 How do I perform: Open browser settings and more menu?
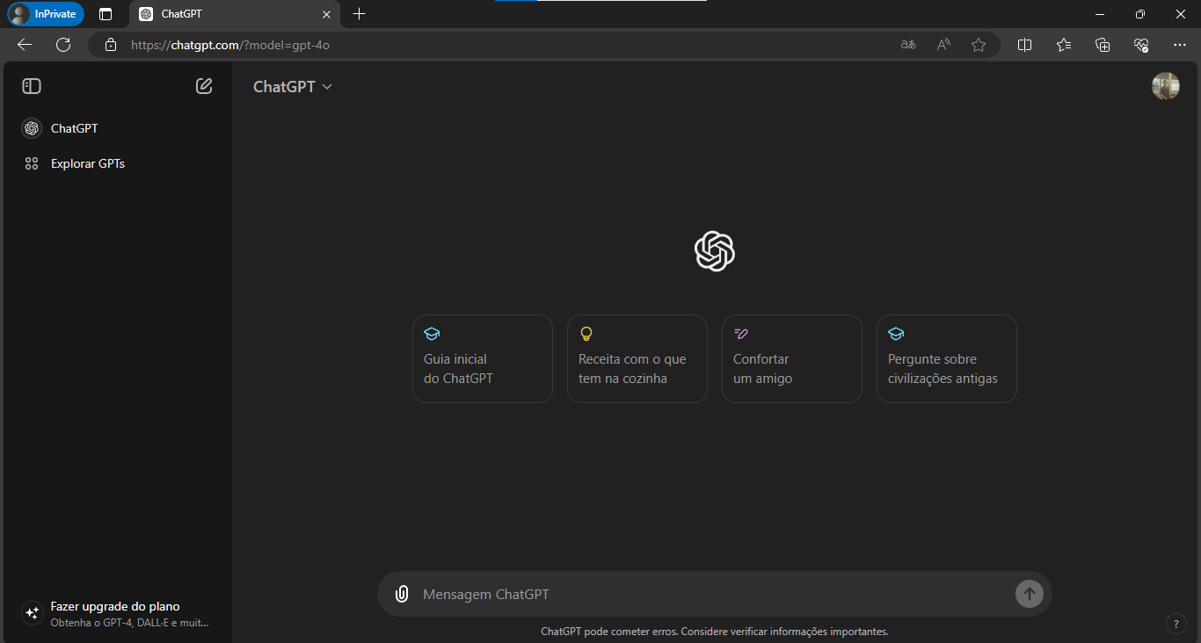[x=1180, y=45]
